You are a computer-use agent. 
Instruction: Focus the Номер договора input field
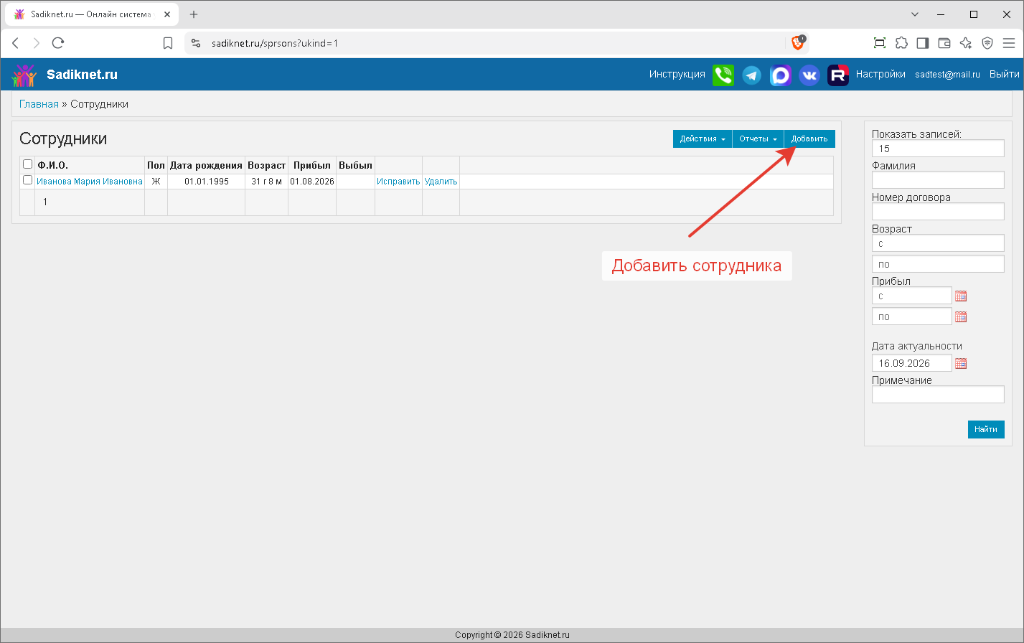938,211
